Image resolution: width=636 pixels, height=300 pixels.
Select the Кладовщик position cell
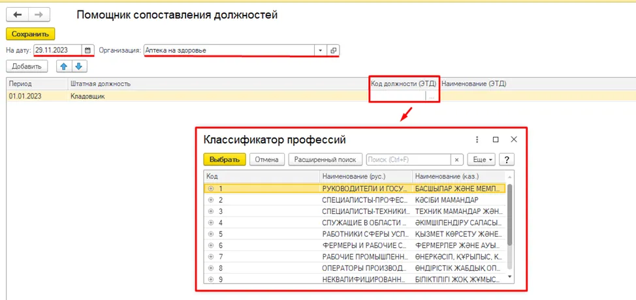click(218, 97)
